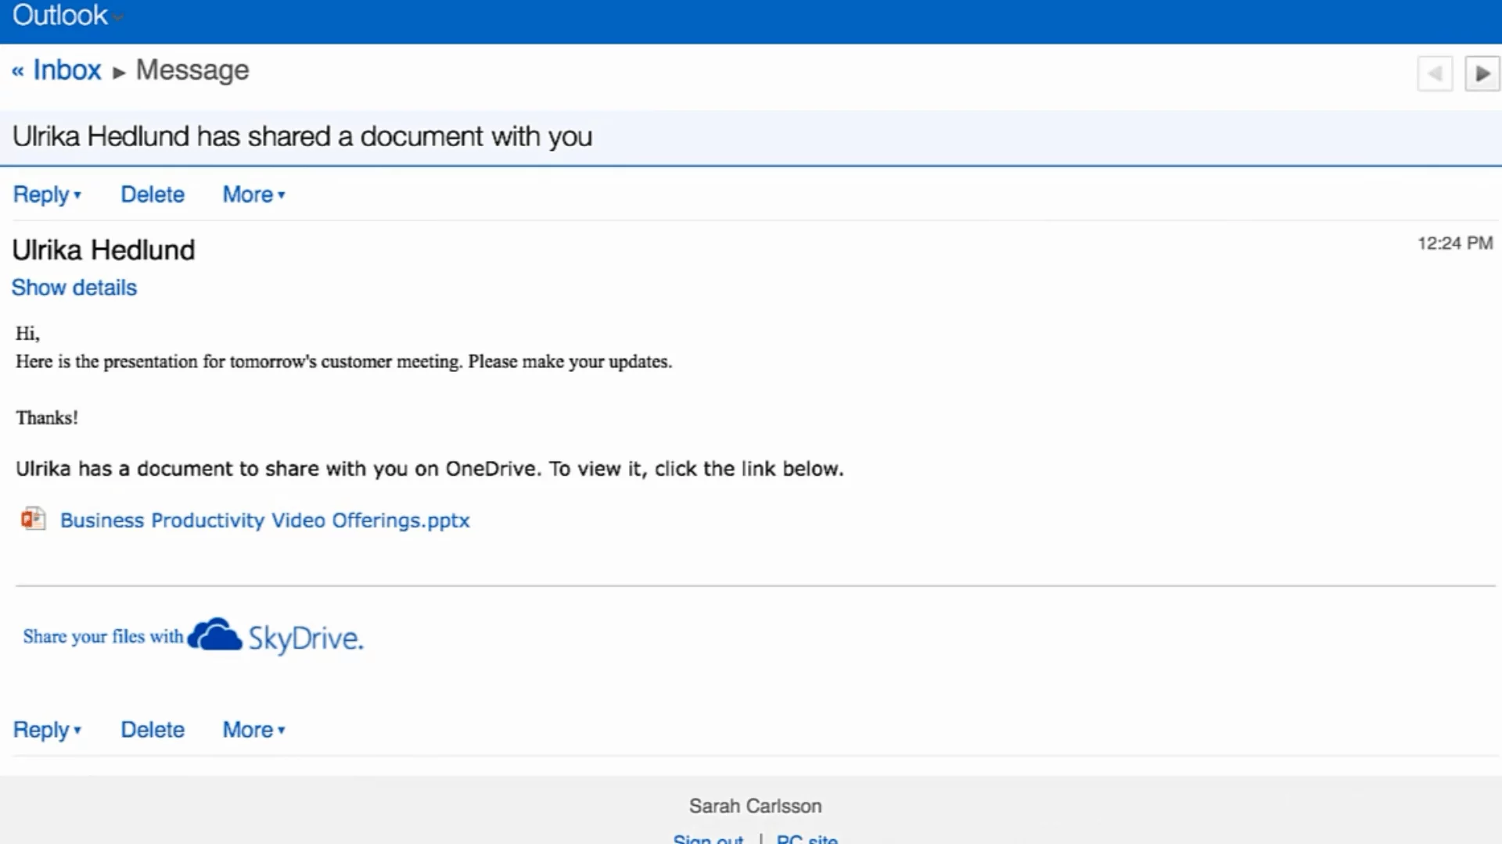Click the double-chevron back icon before Inbox
The width and height of the screenshot is (1502, 844).
click(x=17, y=72)
